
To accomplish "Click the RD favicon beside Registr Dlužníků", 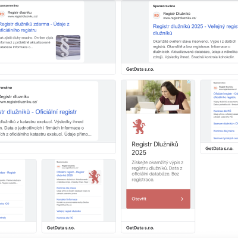I will tap(156, 15).
